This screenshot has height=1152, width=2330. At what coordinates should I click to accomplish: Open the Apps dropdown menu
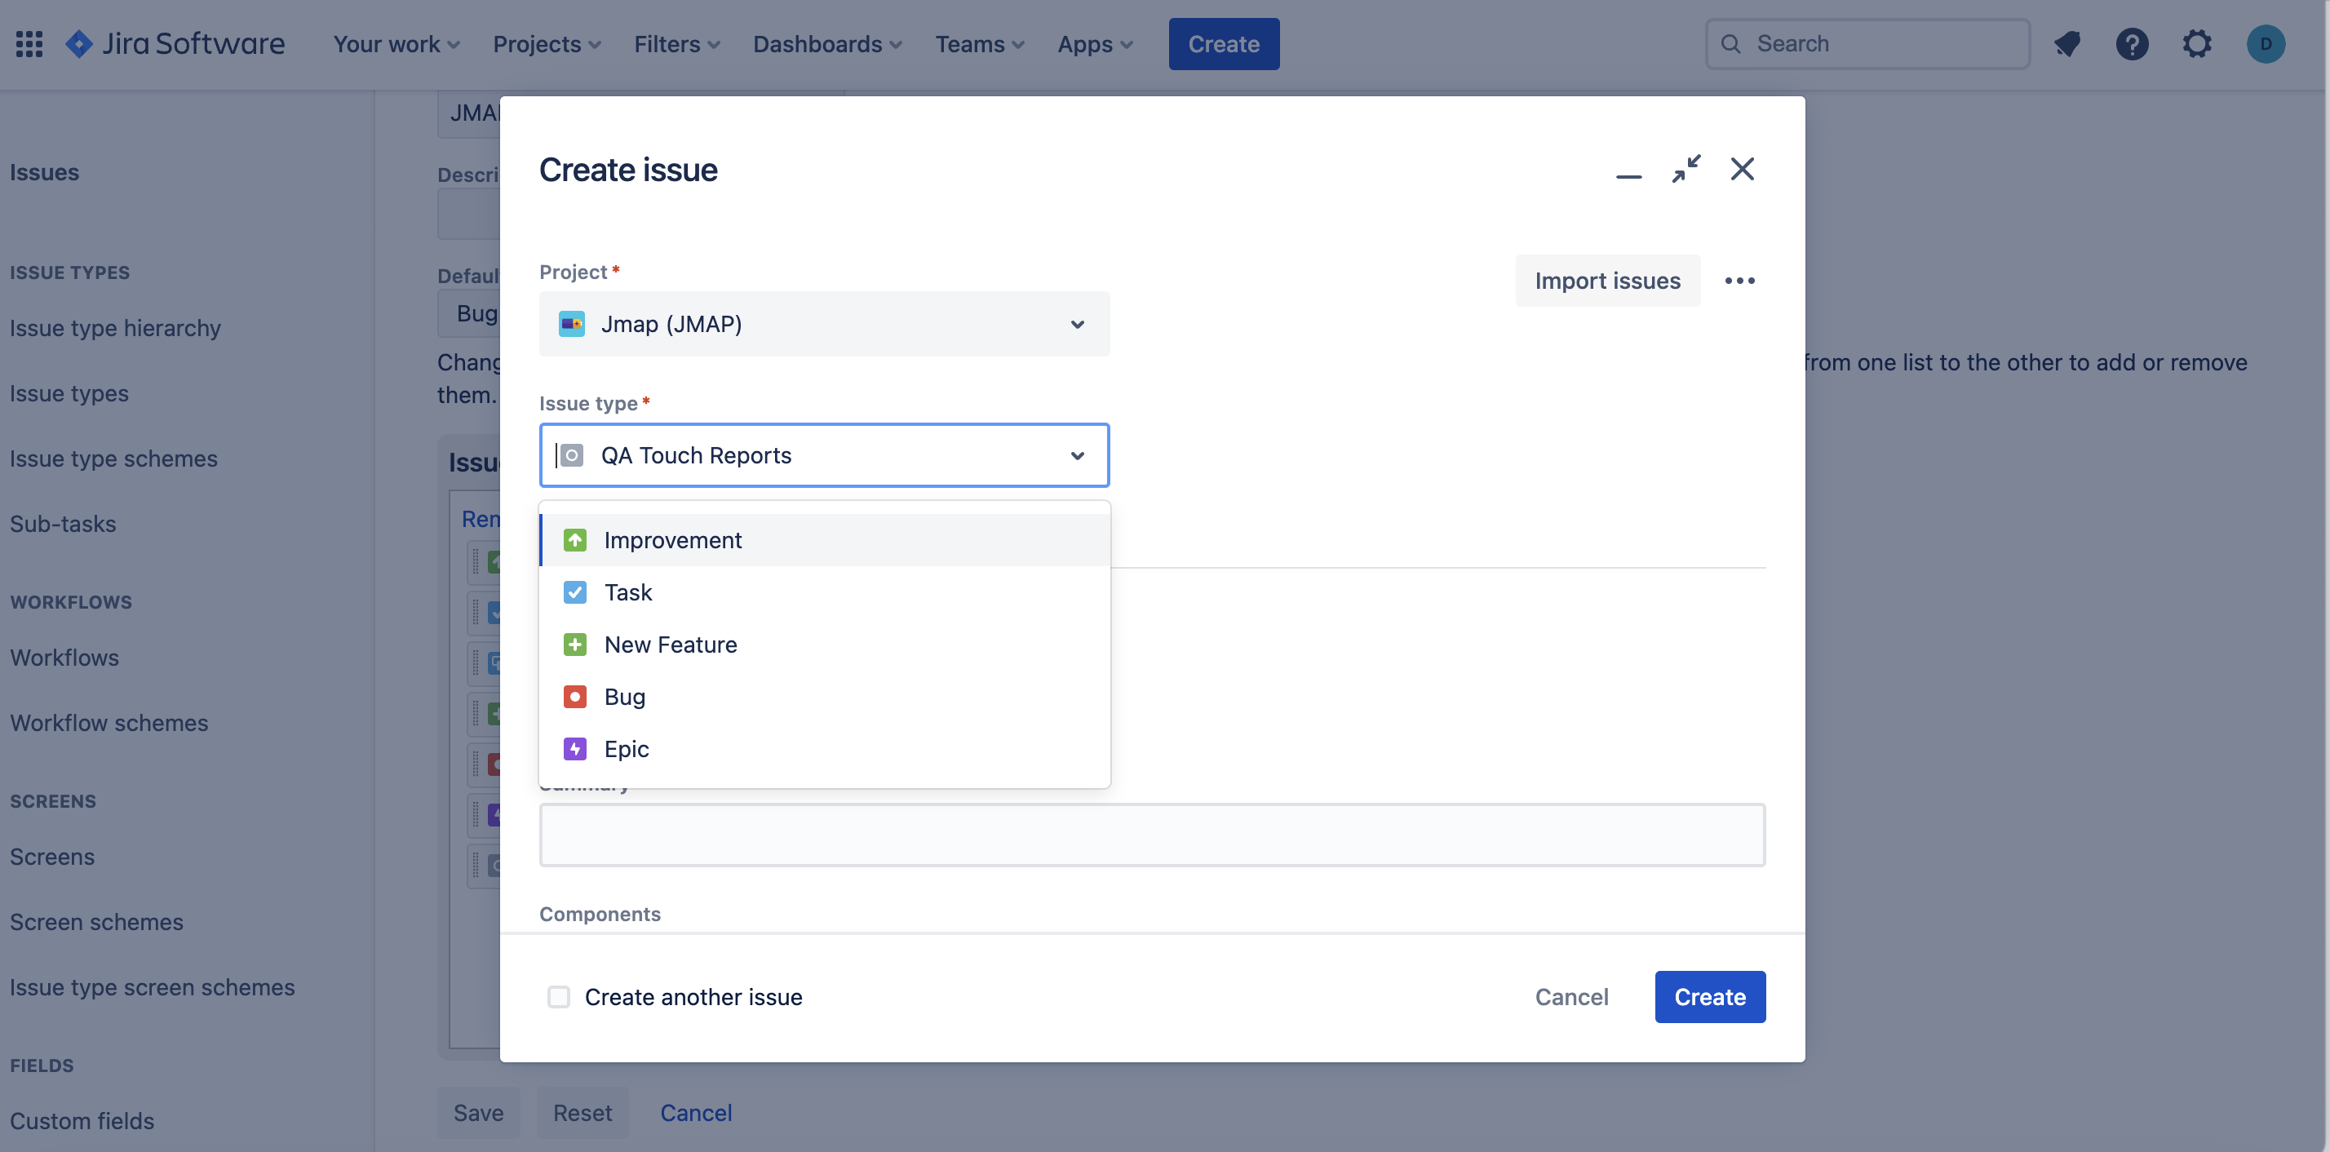pyautogui.click(x=1095, y=43)
